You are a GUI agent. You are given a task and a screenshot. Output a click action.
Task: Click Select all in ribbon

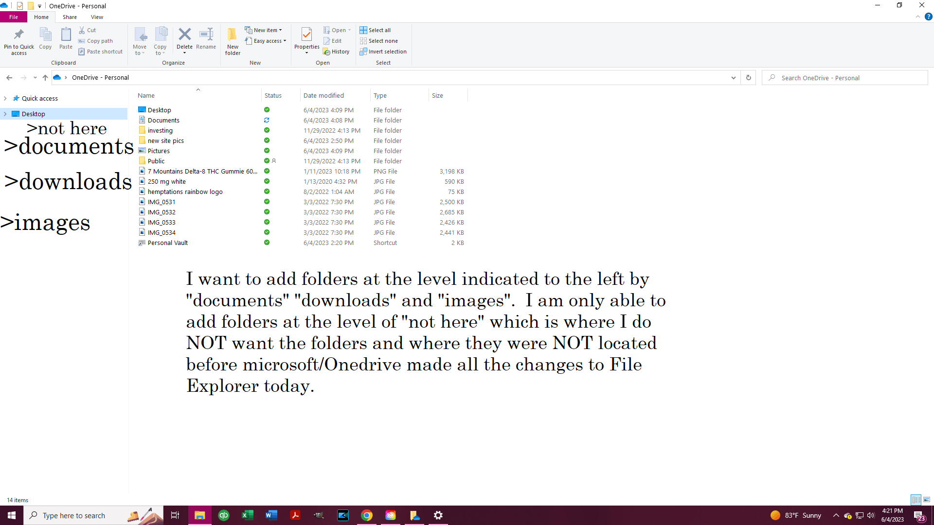click(x=376, y=30)
